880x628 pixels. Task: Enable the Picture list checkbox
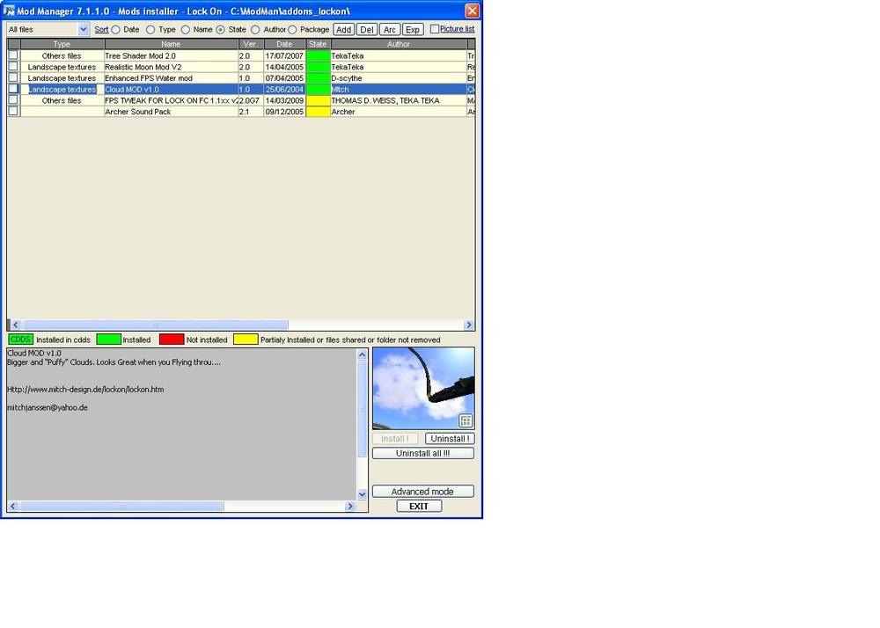click(435, 29)
